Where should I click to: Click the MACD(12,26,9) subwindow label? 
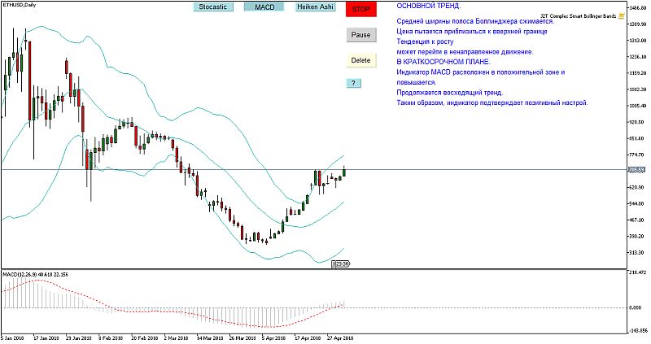tap(35, 274)
